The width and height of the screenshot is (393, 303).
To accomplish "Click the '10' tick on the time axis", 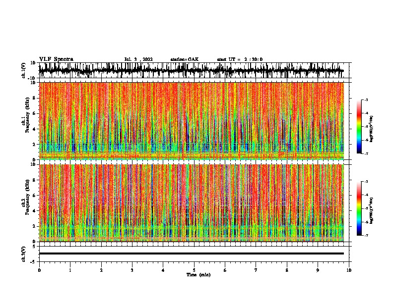I will [x=349, y=270].
